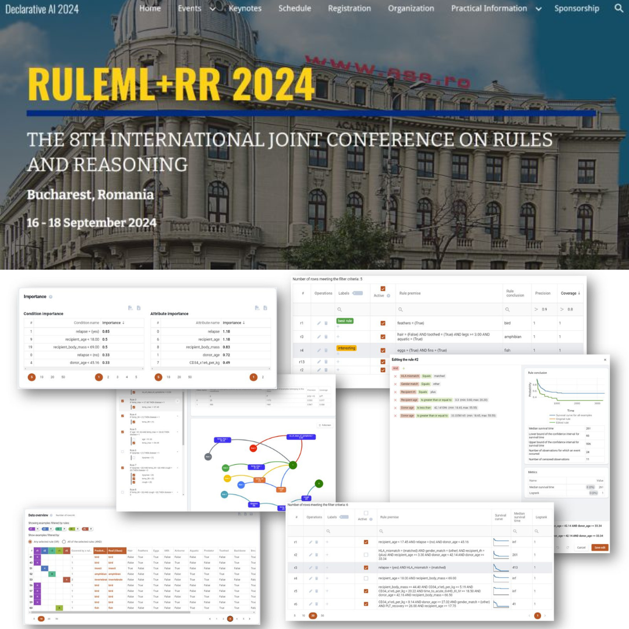
Task: Select 'All of the selected rules (AND)' radio
Action: pos(64,542)
